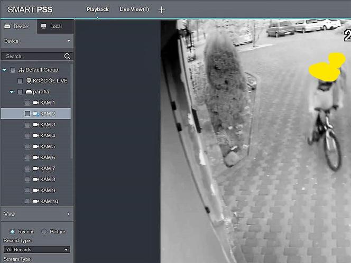
Task: Check the KAM 9 checkbox
Action: pos(27,190)
